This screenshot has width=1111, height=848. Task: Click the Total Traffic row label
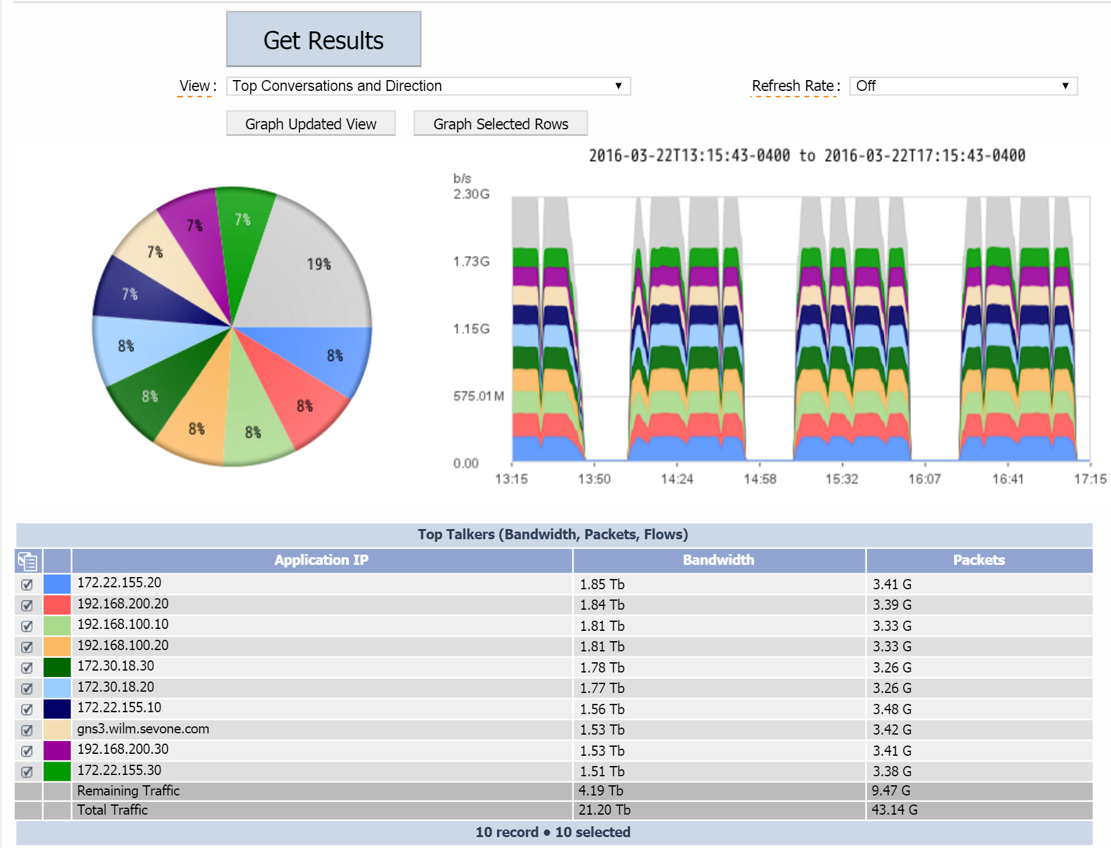[x=112, y=810]
